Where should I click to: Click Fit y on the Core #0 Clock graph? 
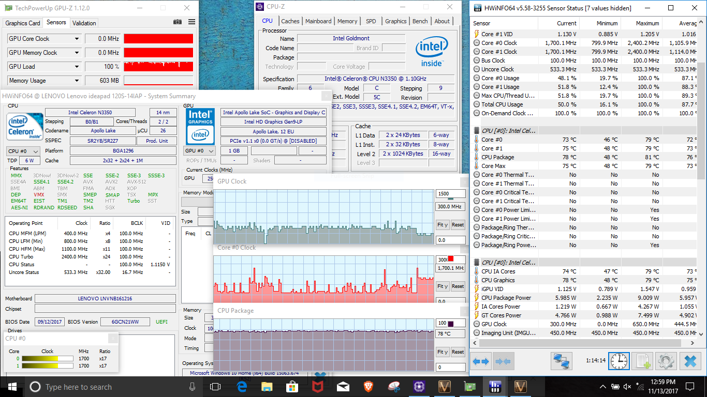(x=443, y=286)
